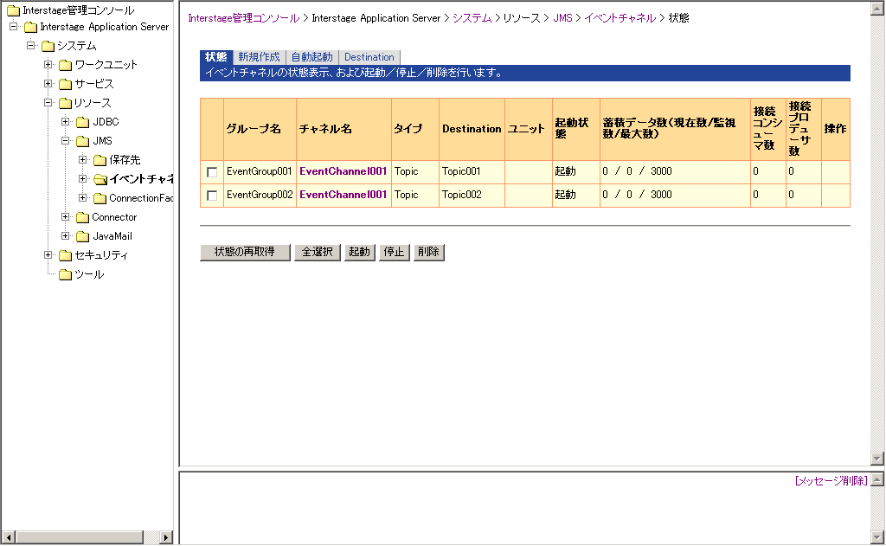Click the メッセージ削除 link
886x546 pixels.
tap(831, 481)
